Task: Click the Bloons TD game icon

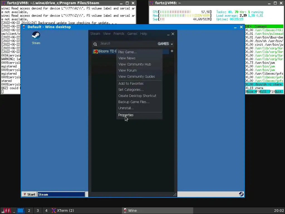Action: pos(95,52)
